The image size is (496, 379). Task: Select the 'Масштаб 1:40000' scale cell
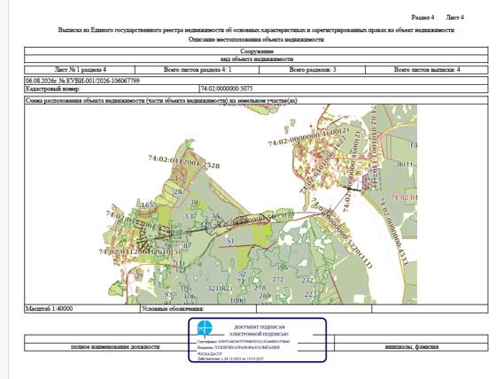click(82, 309)
